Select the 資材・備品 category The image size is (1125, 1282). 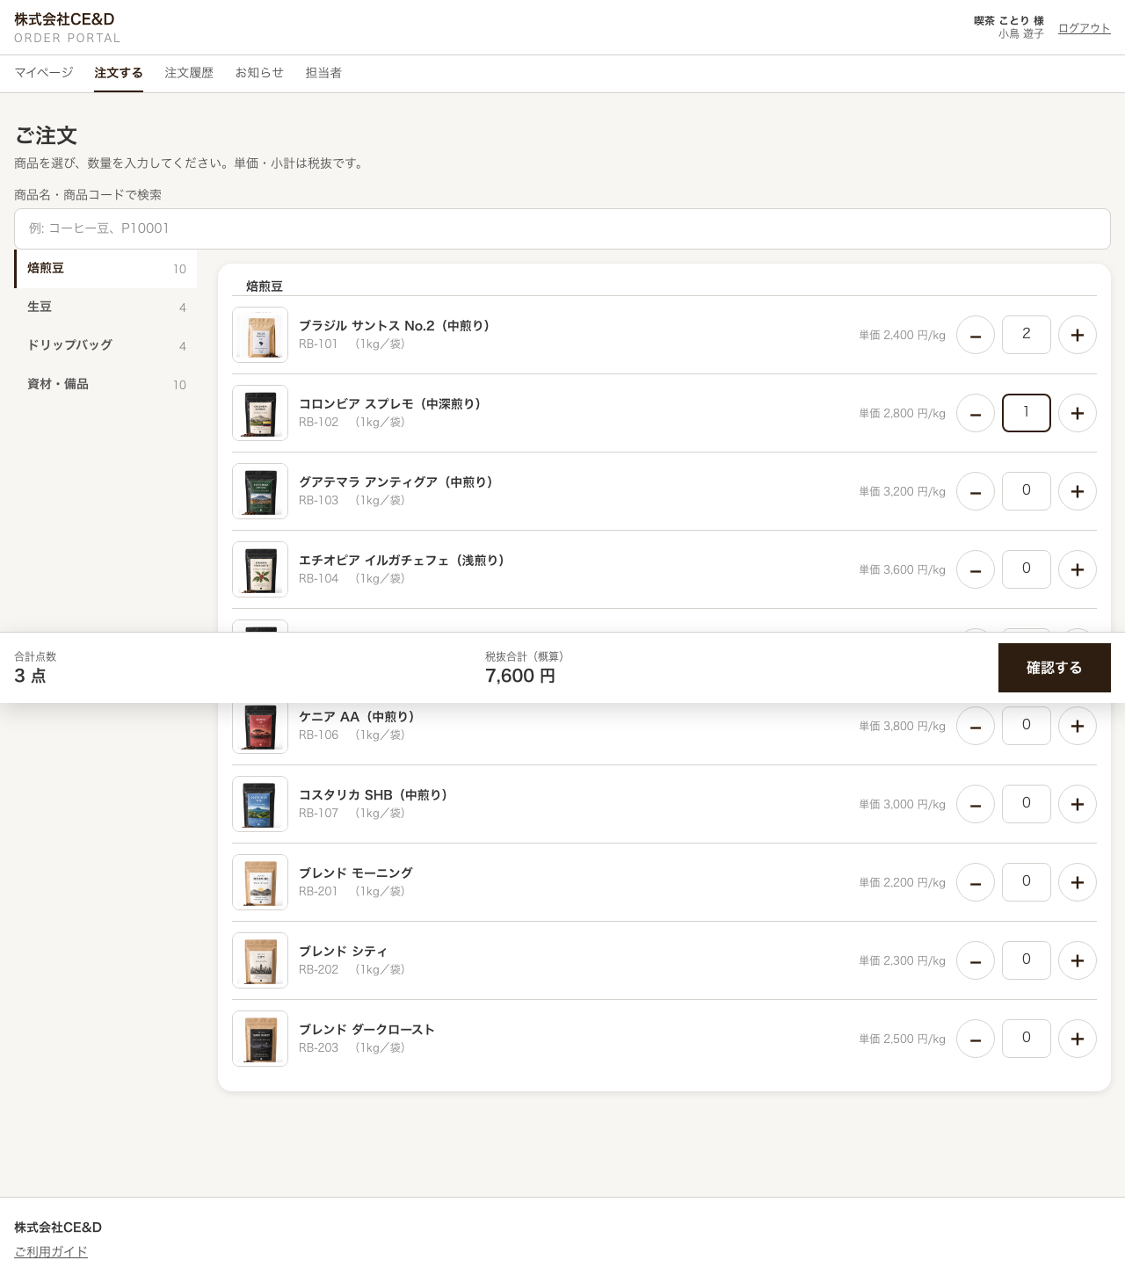point(105,384)
